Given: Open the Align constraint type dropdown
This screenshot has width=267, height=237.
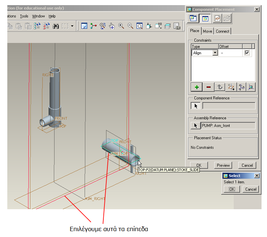Looking at the screenshot, I should [x=215, y=53].
